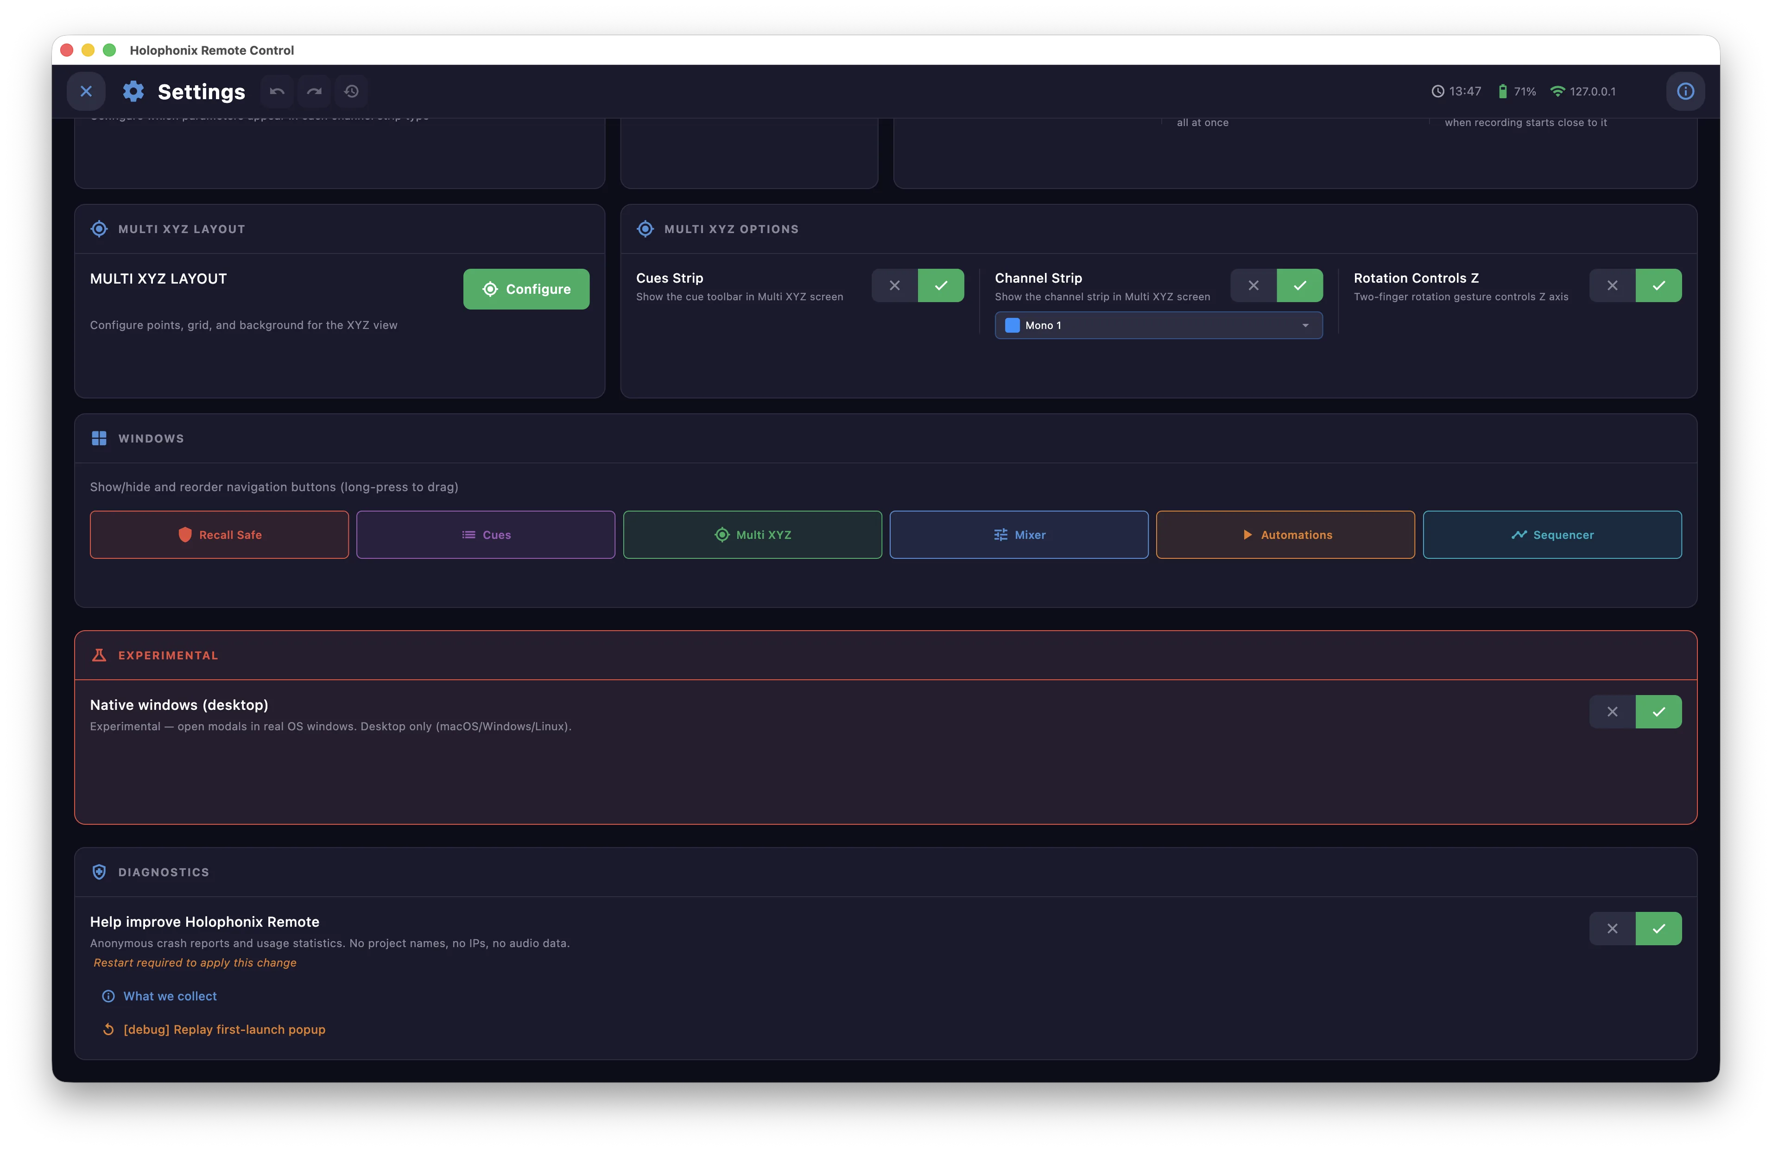
Task: Toggle the Cues navigation button
Action: 486,535
